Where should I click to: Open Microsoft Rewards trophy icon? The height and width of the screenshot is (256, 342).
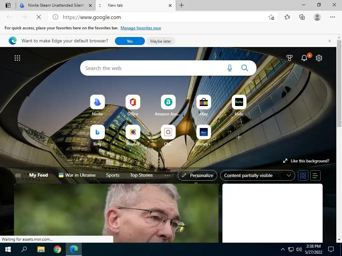pos(290,58)
